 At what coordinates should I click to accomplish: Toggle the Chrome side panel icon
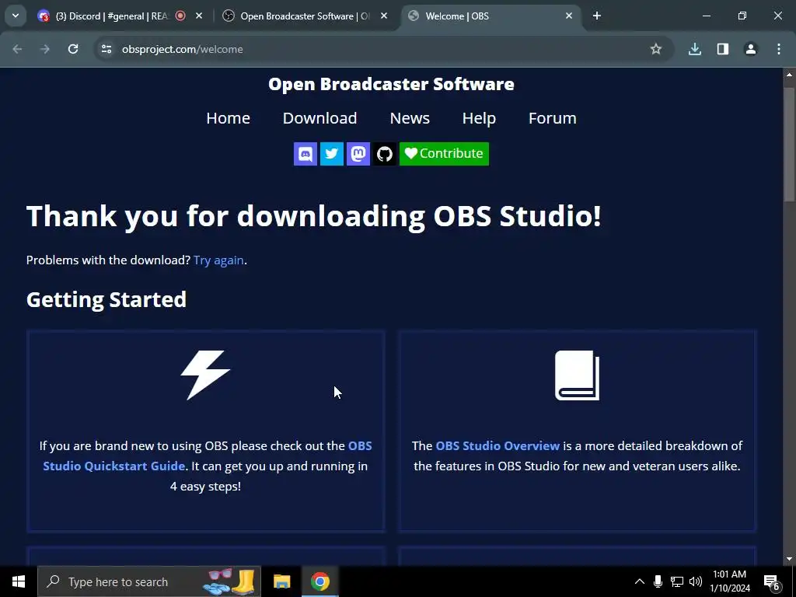coord(723,49)
